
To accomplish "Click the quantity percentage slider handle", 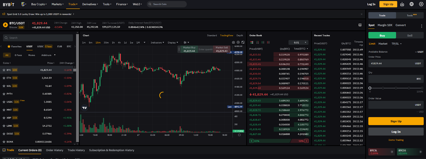I will click(x=370, y=88).
